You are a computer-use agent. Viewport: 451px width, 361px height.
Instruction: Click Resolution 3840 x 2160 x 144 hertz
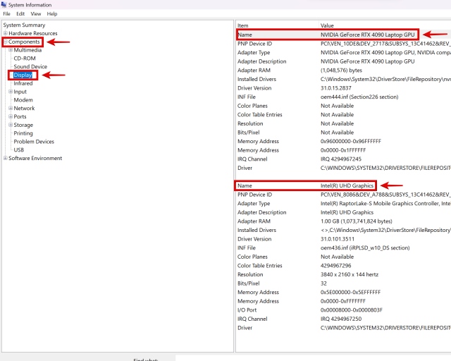[350, 275]
